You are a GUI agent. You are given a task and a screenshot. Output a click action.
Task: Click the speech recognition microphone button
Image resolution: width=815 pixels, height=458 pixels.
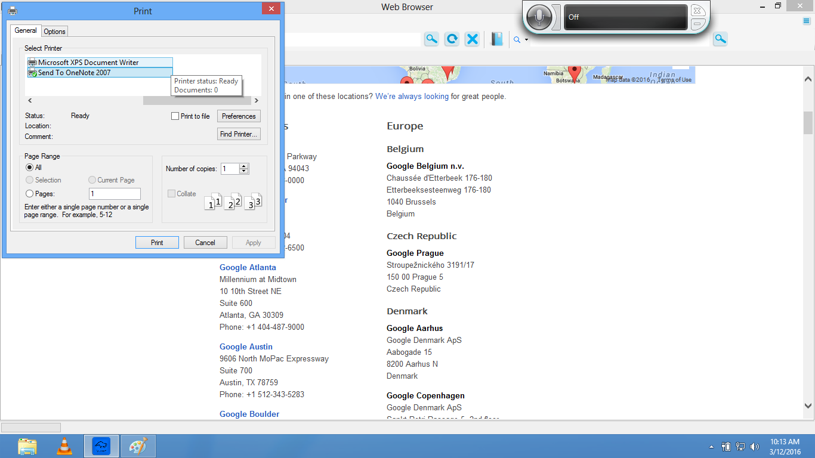pyautogui.click(x=539, y=17)
